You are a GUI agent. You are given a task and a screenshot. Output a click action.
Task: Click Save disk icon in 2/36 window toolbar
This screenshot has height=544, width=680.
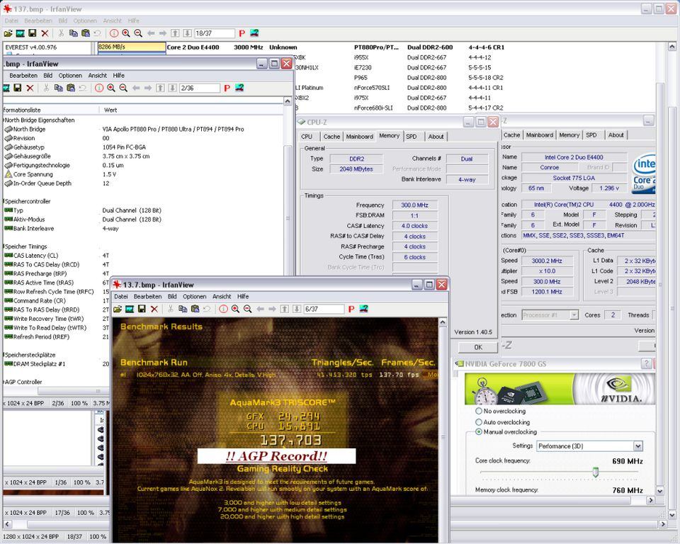point(17,88)
